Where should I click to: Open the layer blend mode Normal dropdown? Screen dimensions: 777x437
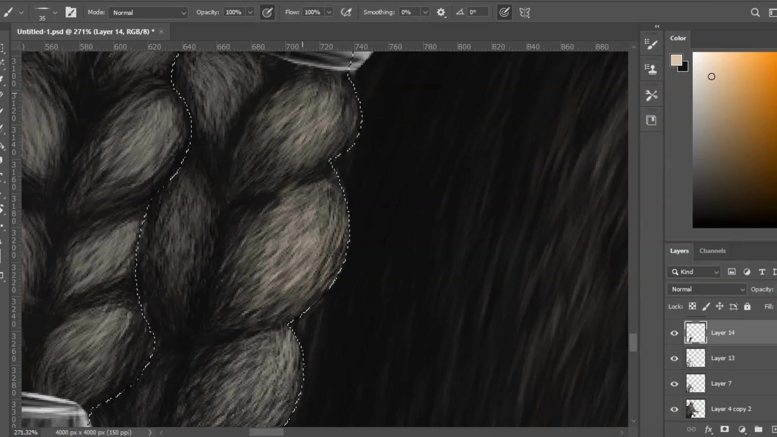(707, 289)
